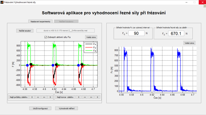Select the first blue start marker on the plot

tap(27, 65)
